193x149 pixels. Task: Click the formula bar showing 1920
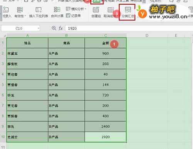(x=129, y=28)
